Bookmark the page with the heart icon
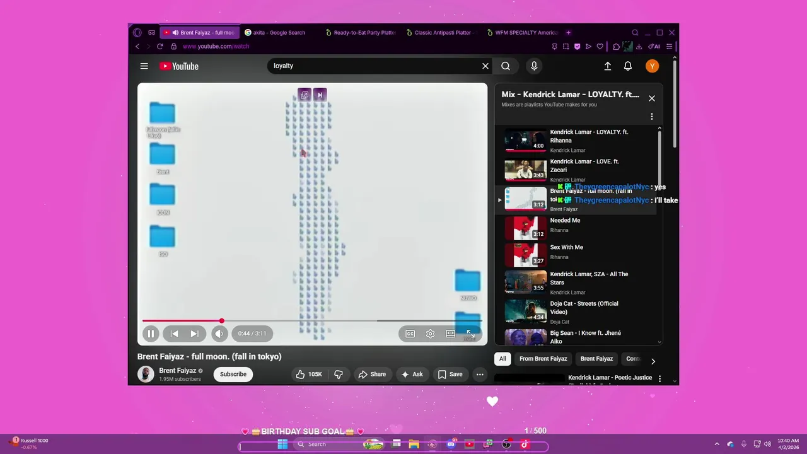 coord(600,47)
